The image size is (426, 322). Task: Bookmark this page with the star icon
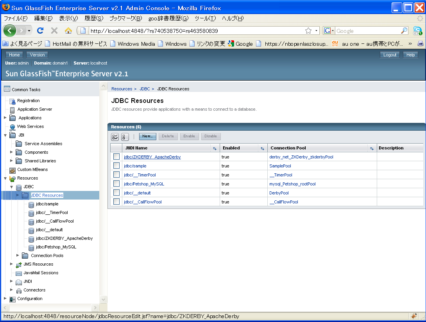308,31
